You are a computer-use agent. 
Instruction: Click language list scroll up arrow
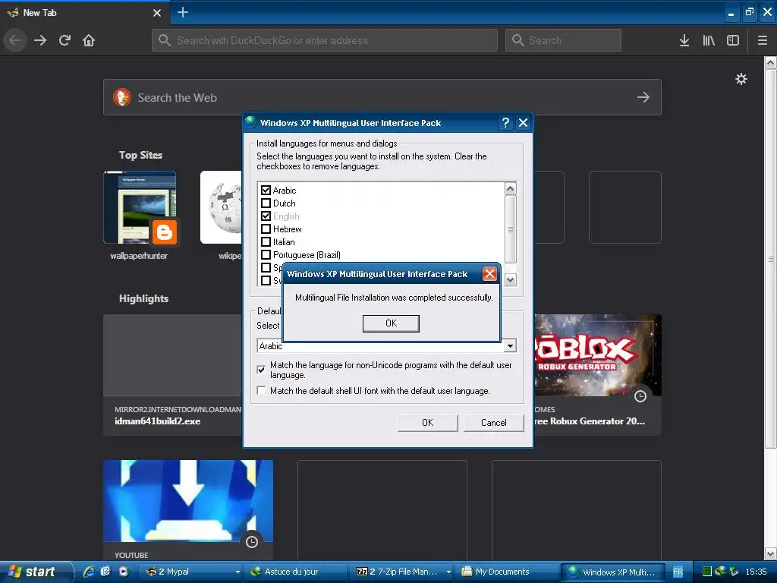pyautogui.click(x=510, y=188)
